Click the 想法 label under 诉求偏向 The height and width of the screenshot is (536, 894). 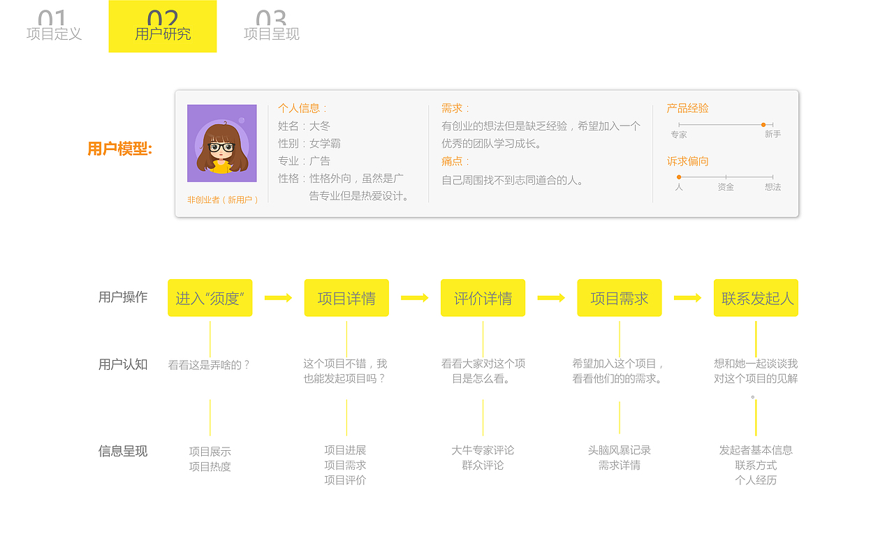coord(772,187)
